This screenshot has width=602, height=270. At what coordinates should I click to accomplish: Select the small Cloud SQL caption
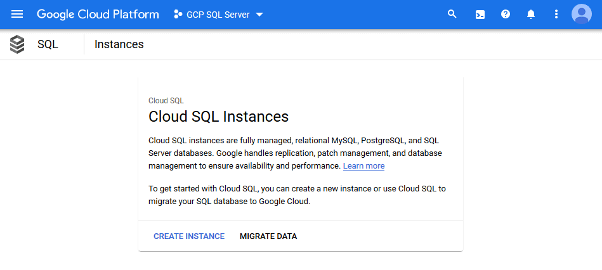pyautogui.click(x=166, y=101)
